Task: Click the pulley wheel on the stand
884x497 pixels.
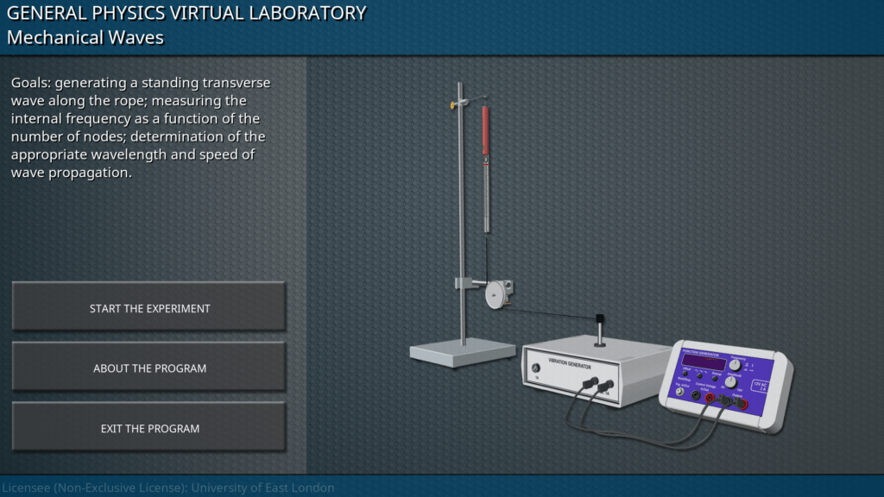Action: [496, 294]
